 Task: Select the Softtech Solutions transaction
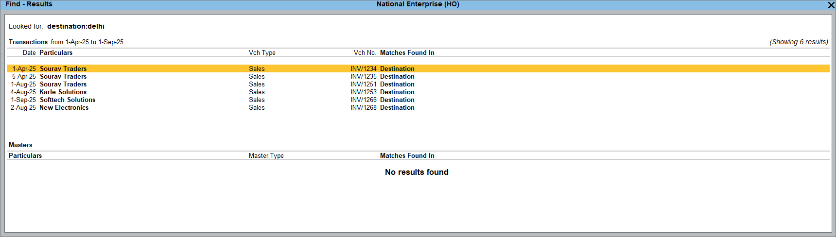[x=68, y=100]
